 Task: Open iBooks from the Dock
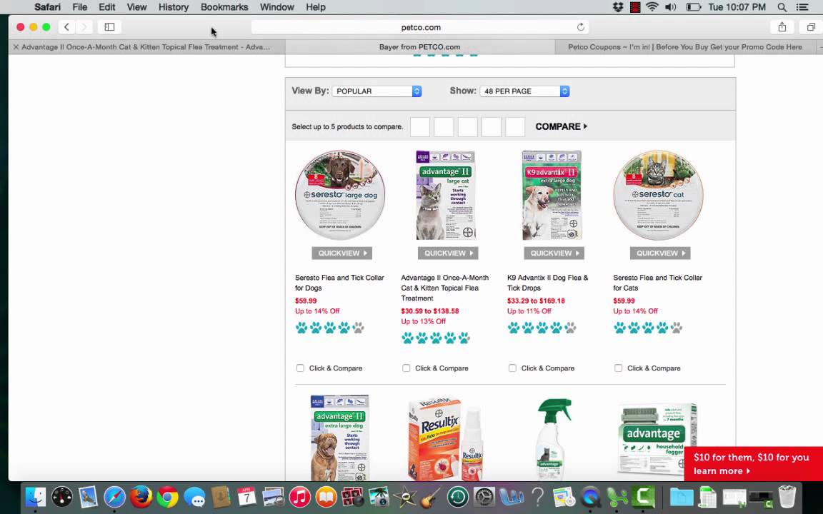tap(326, 497)
